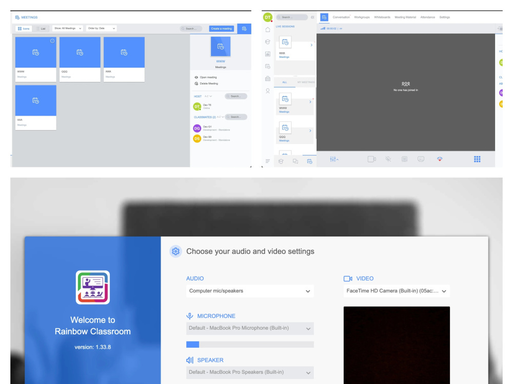Switch to the Conversation tab
This screenshot has width=513, height=384.
[x=341, y=17]
